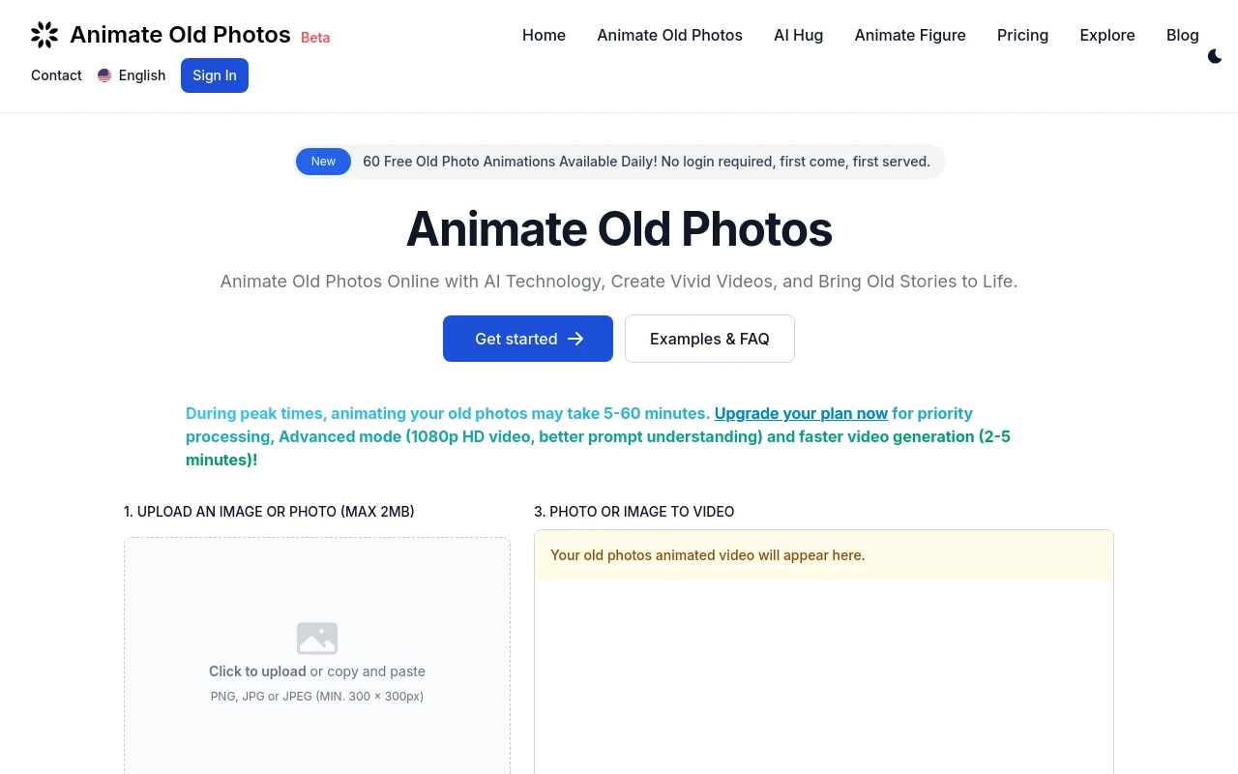Screen dimensions: 1238x774
Task: Open the AI Hug page
Action: (x=798, y=35)
